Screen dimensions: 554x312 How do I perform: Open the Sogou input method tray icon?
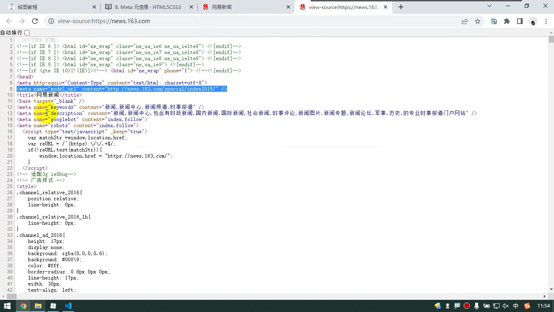(x=527, y=306)
